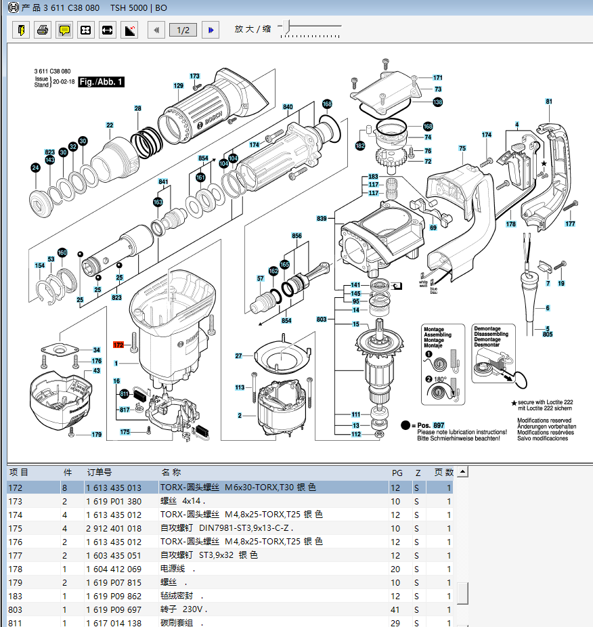The image size is (593, 627).
Task: Go to the previous diagram page
Action: point(156,30)
